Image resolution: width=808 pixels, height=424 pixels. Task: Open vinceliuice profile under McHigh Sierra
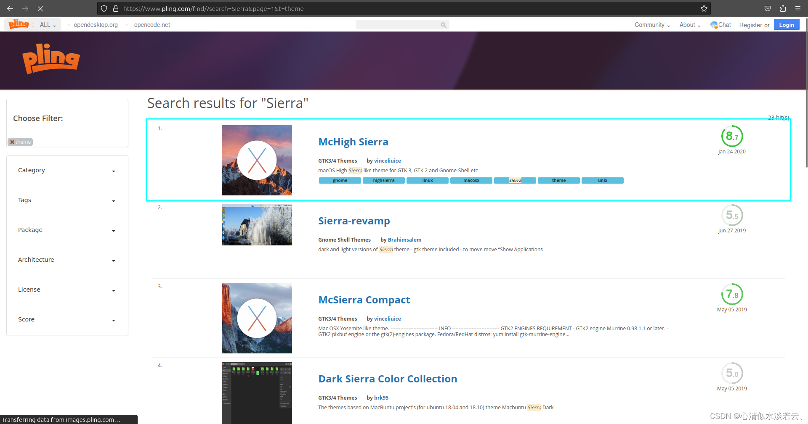click(x=387, y=161)
